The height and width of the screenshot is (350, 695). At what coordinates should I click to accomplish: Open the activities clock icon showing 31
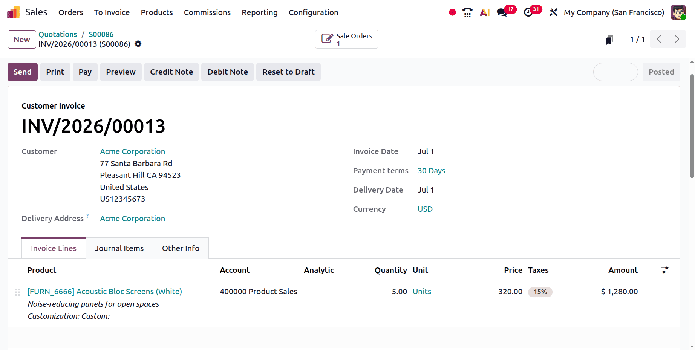click(x=528, y=12)
